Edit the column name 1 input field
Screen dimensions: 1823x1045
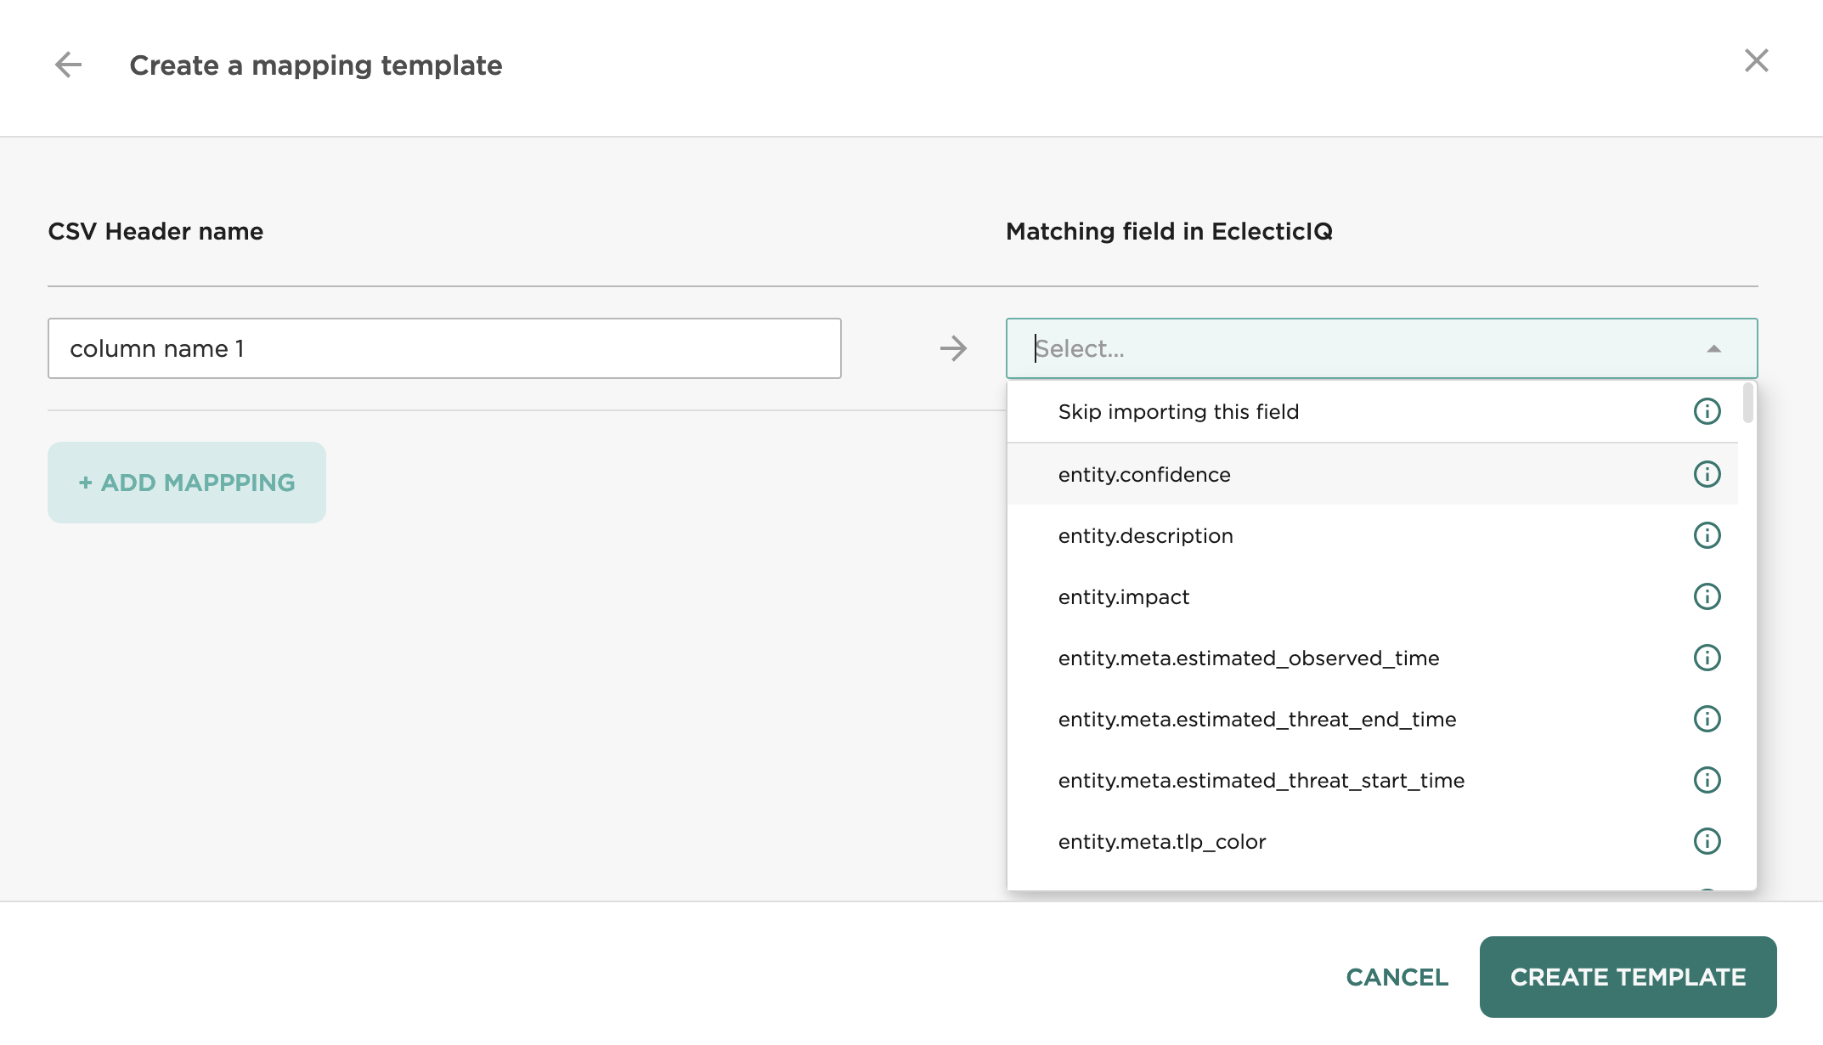tap(444, 348)
